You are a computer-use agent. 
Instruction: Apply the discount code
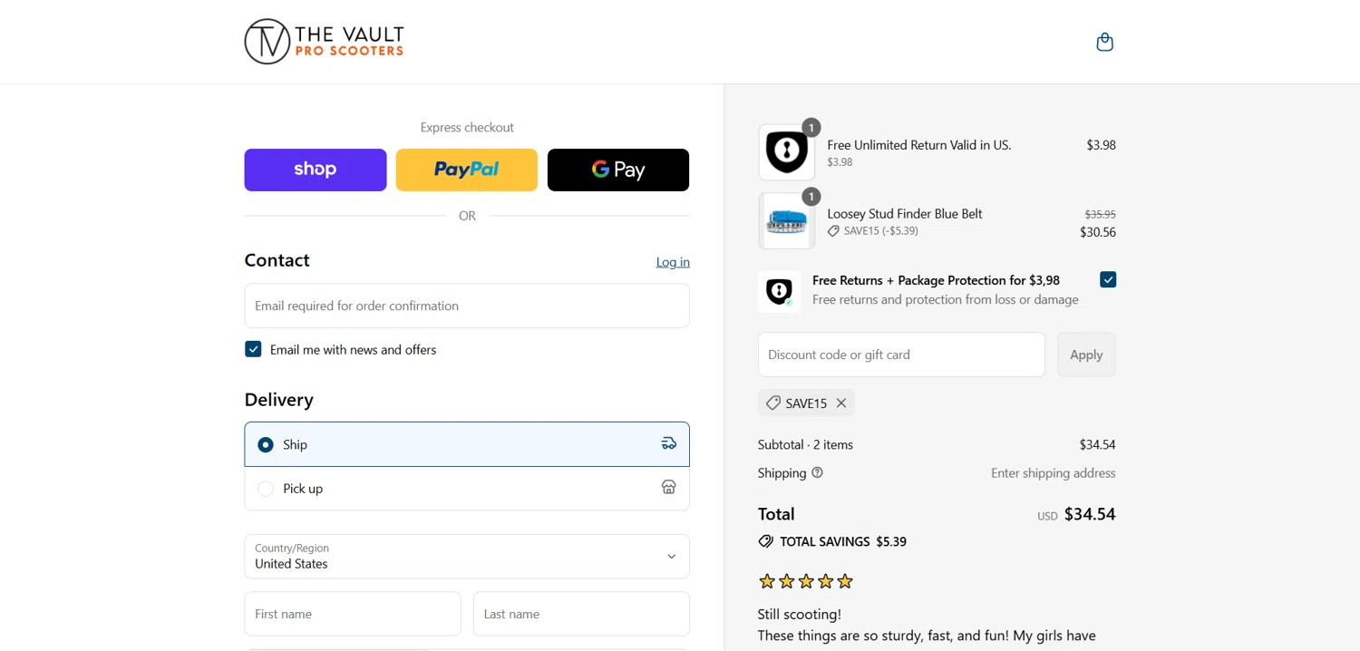1086,355
